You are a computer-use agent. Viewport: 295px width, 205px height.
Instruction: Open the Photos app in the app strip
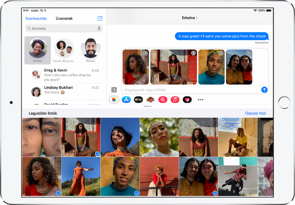click(115, 99)
